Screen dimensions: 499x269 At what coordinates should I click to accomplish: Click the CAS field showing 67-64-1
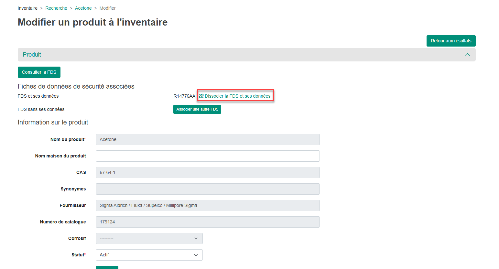click(208, 172)
